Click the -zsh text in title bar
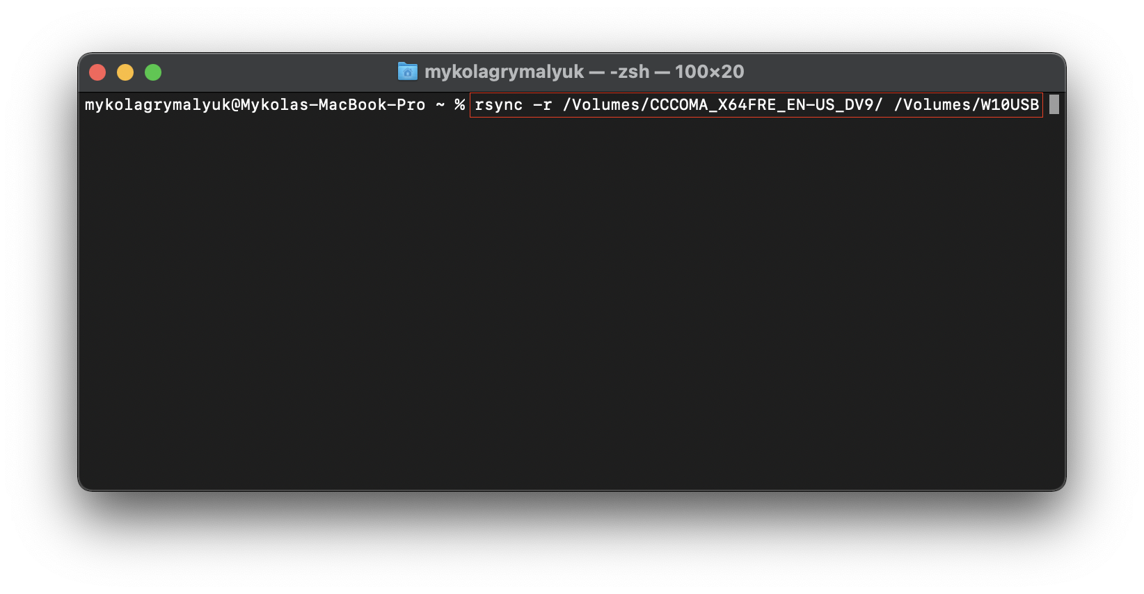Screen dimensions: 1144x594 [x=629, y=72]
